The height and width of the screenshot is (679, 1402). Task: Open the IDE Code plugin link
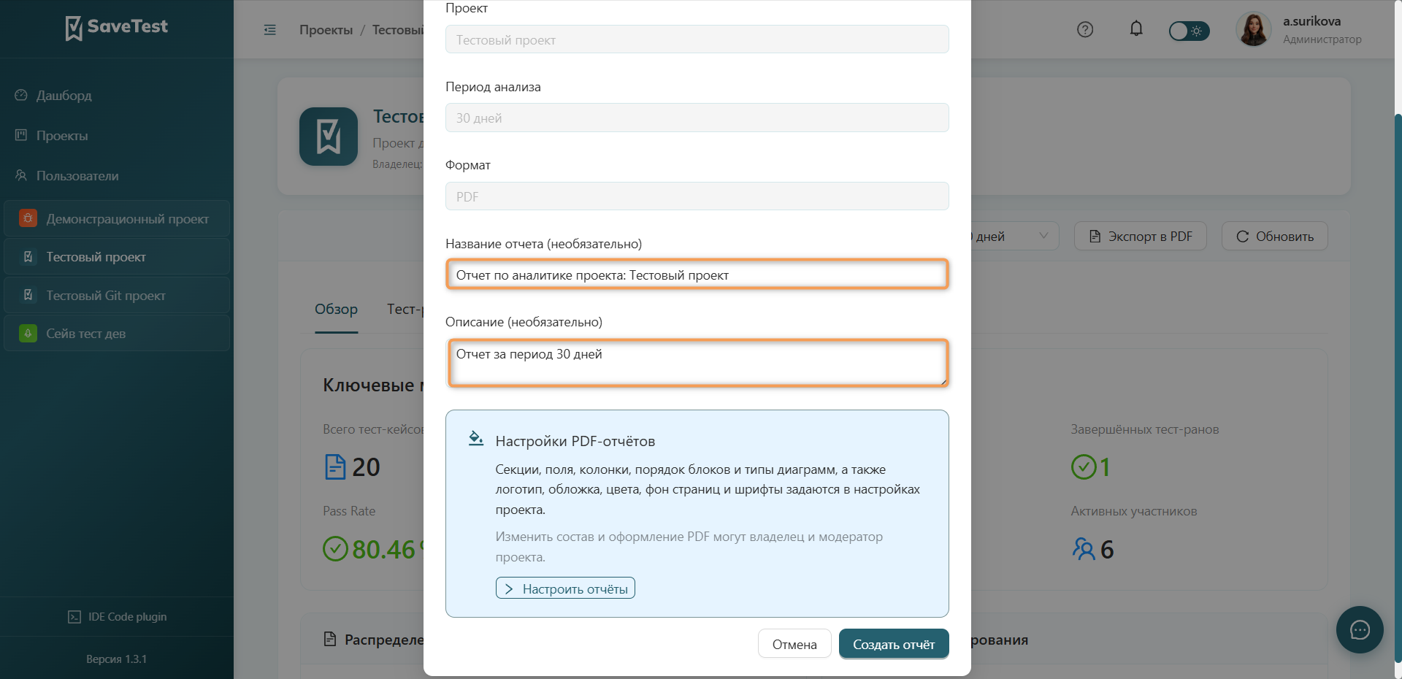click(117, 617)
